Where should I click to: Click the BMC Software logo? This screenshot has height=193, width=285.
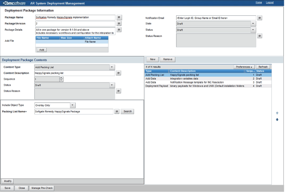tap(14, 3)
